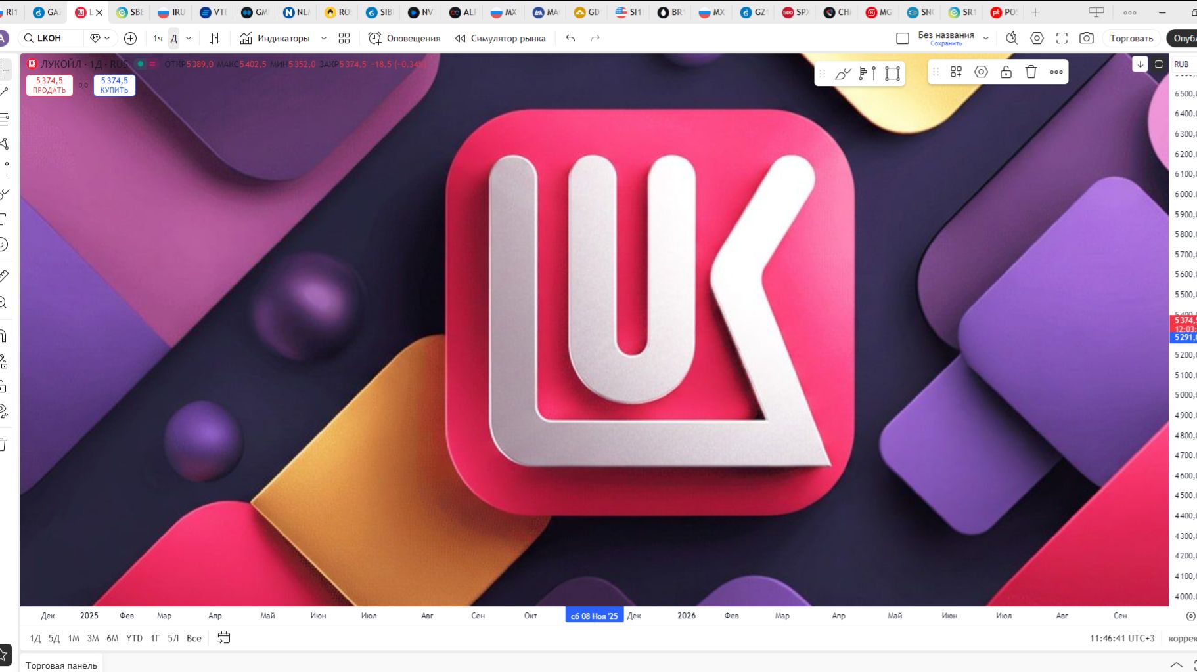Viewport: 1197px width, 672px height.
Task: Switch to the SPX browser tab
Action: point(796,12)
